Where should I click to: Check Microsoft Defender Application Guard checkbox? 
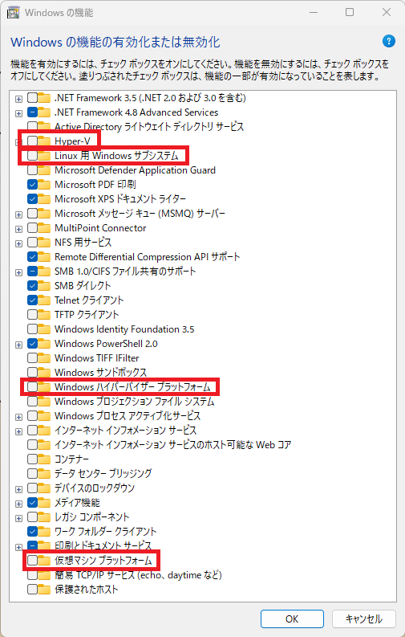pyautogui.click(x=32, y=169)
